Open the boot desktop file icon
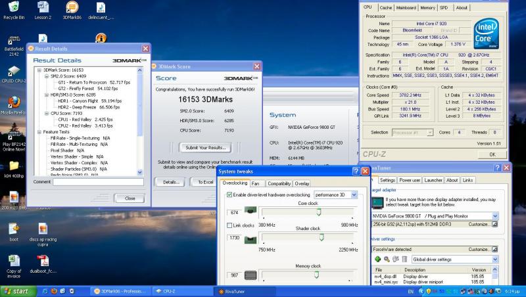Screen dimensions: 526x297 pyautogui.click(x=14, y=229)
